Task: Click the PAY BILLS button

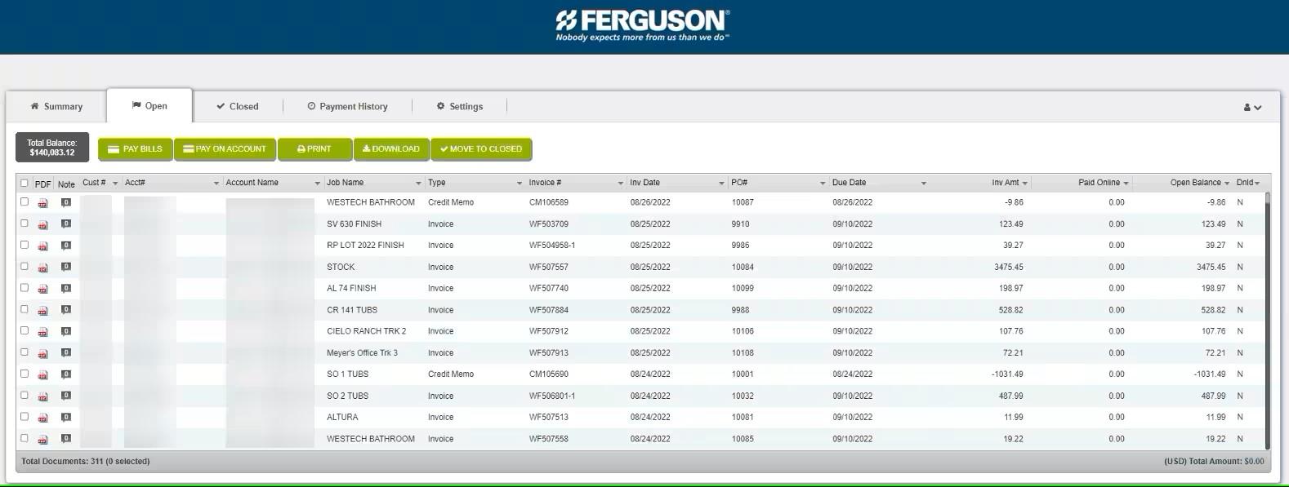Action: tap(136, 149)
